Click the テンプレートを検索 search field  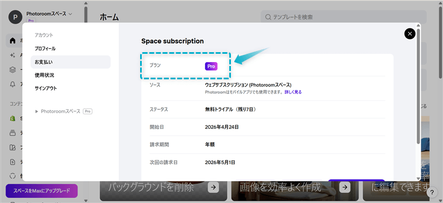(343, 17)
